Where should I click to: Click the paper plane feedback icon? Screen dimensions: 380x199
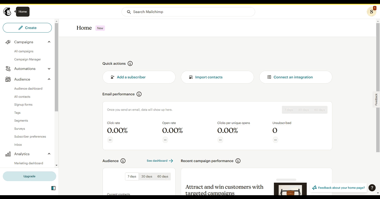[314, 188]
